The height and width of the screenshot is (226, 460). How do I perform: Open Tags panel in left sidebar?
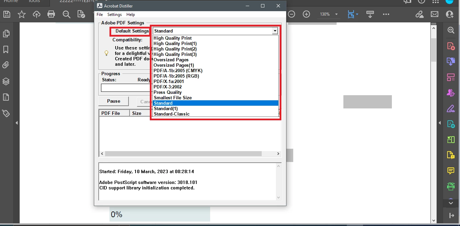pyautogui.click(x=6, y=113)
